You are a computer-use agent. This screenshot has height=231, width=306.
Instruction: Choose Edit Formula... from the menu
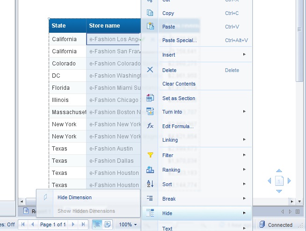197,126
